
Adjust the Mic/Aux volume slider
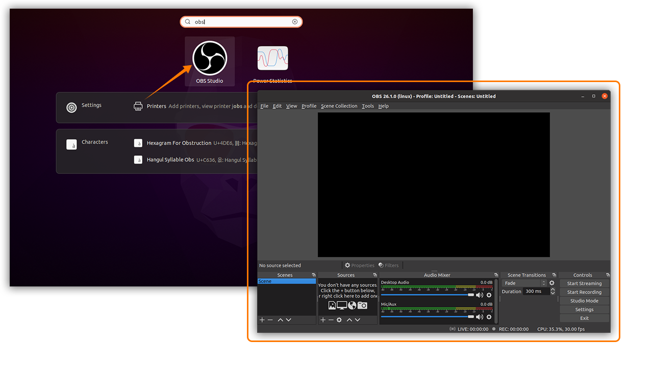click(428, 317)
